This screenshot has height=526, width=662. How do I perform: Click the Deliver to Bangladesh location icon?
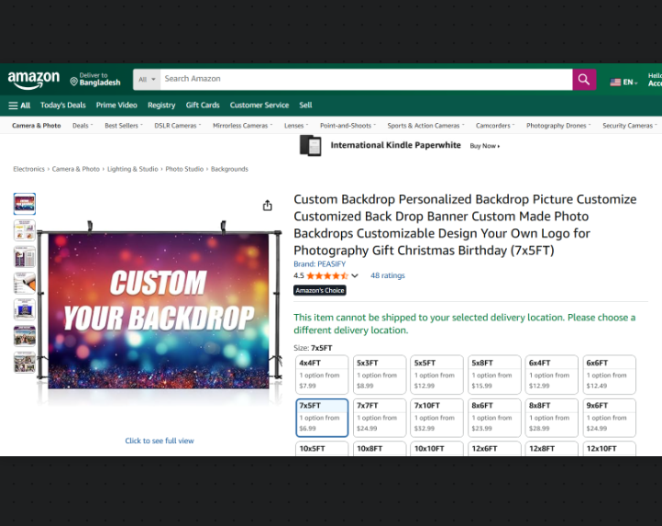click(x=74, y=82)
